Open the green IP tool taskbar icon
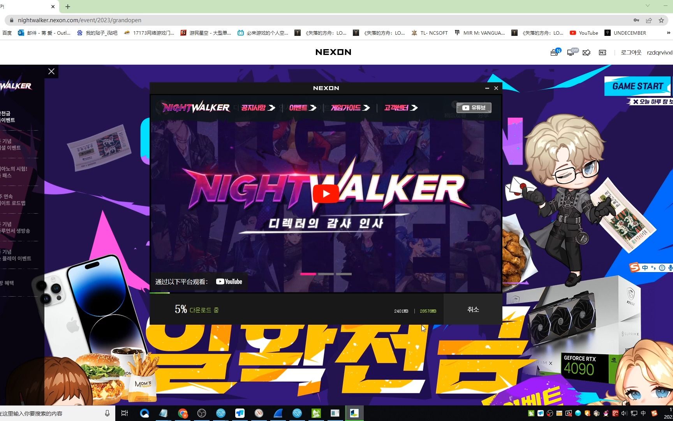This screenshot has height=421, width=673. point(316,413)
